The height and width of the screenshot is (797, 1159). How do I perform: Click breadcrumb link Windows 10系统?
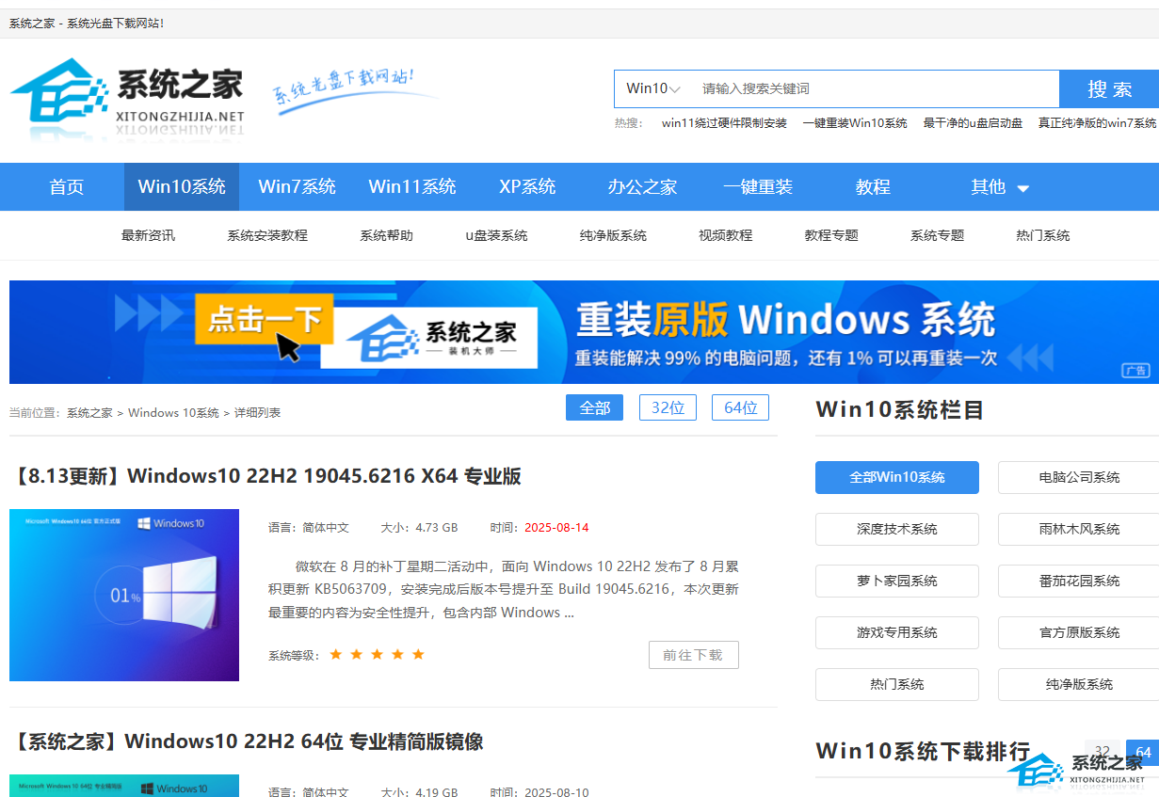tap(173, 412)
